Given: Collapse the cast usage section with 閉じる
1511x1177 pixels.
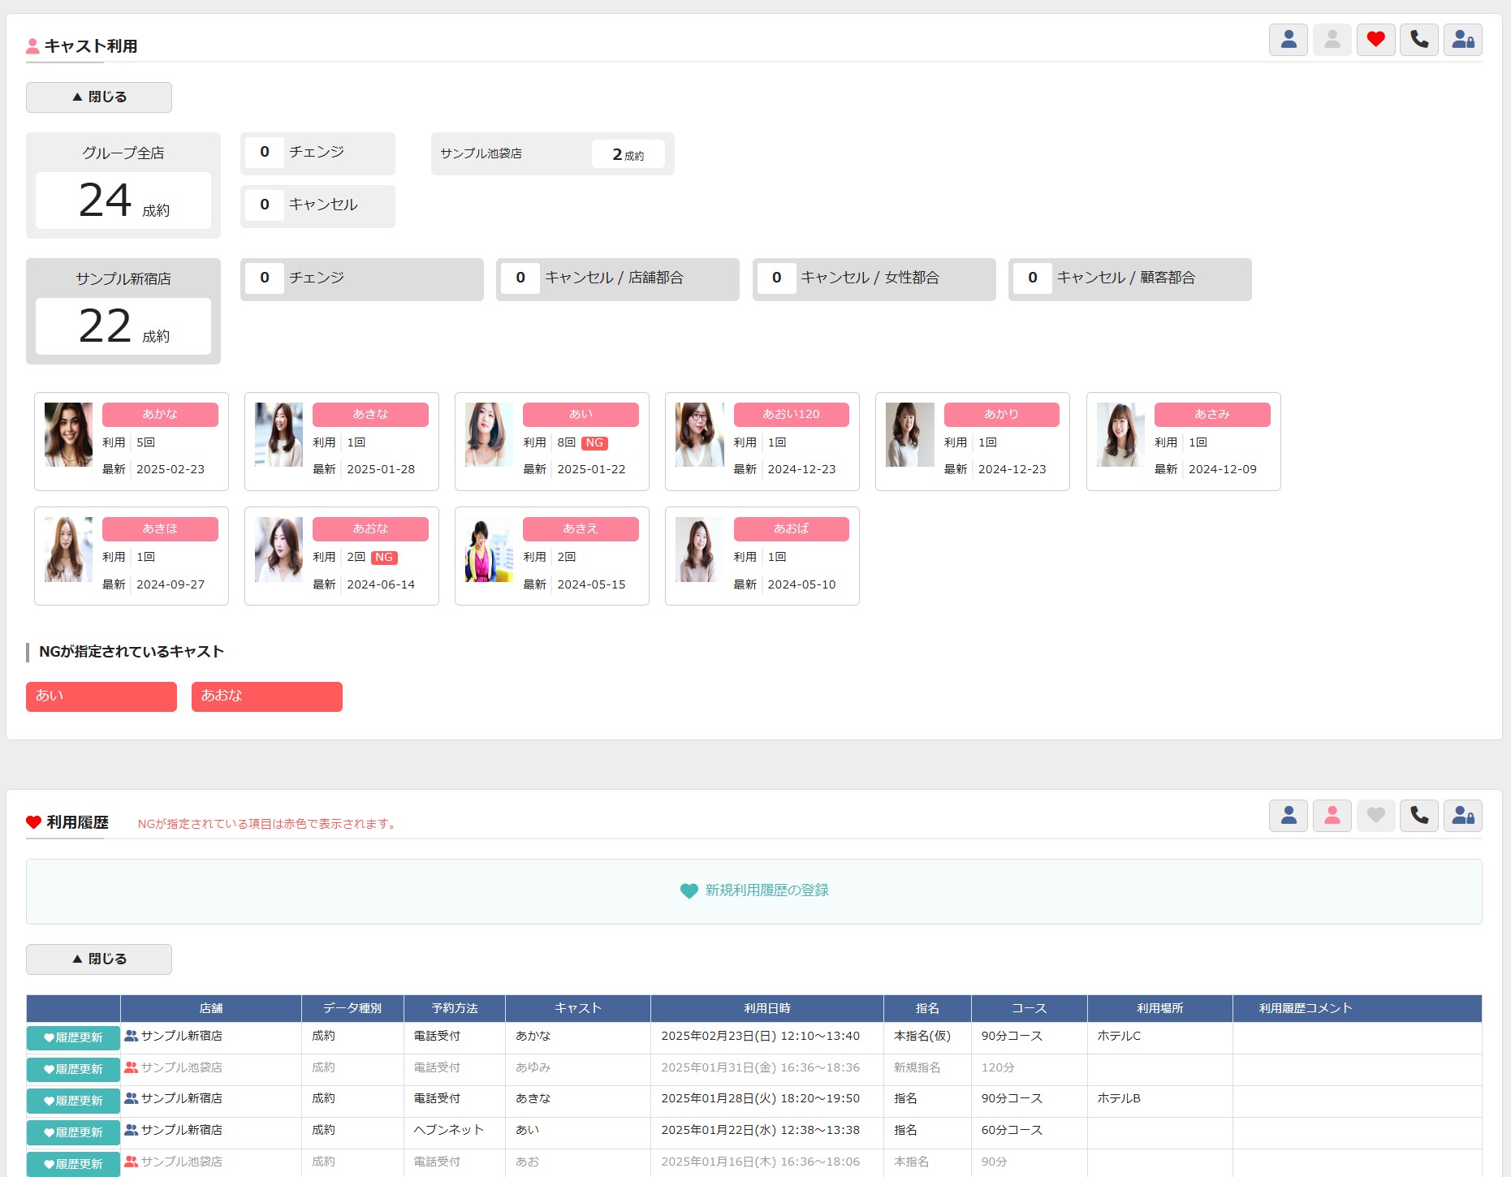Looking at the screenshot, I should tap(99, 97).
